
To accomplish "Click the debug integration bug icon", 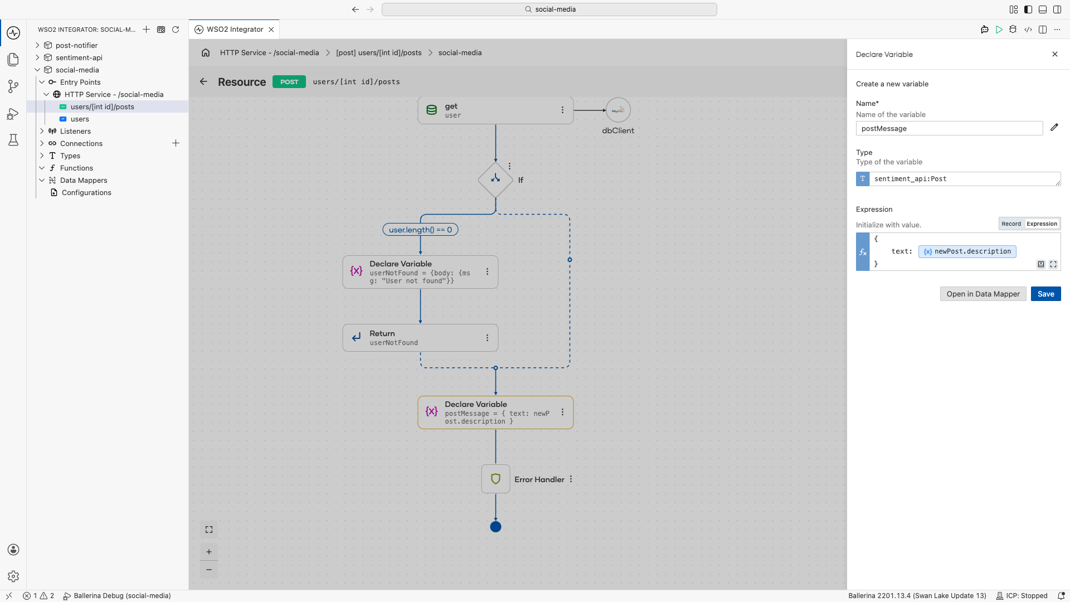I will pyautogui.click(x=1013, y=30).
